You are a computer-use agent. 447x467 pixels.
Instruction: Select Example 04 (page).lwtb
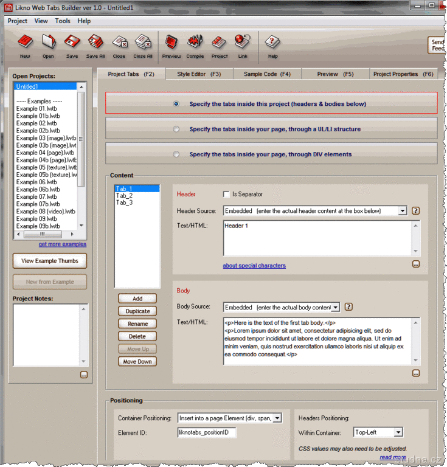pyautogui.click(x=45, y=153)
